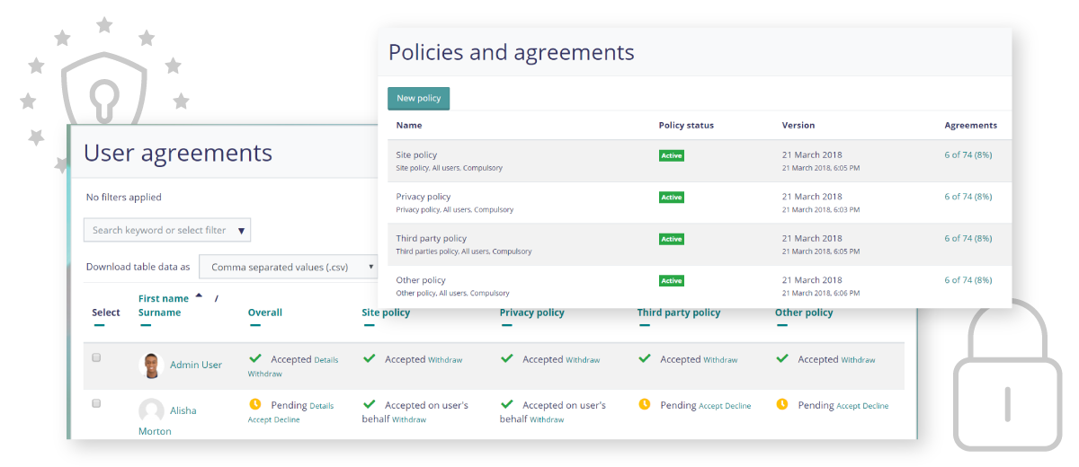Open Privacy policy in the Policies list
This screenshot has width=1079, height=467.
[x=424, y=196]
